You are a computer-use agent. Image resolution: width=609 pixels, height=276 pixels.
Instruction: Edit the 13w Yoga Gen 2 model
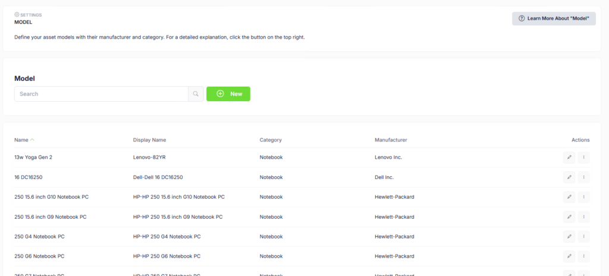[x=569, y=158]
